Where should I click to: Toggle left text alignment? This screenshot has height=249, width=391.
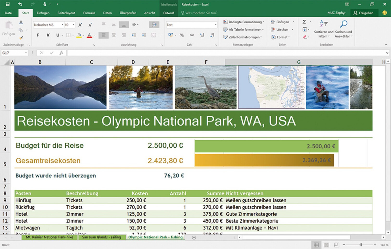point(103,35)
